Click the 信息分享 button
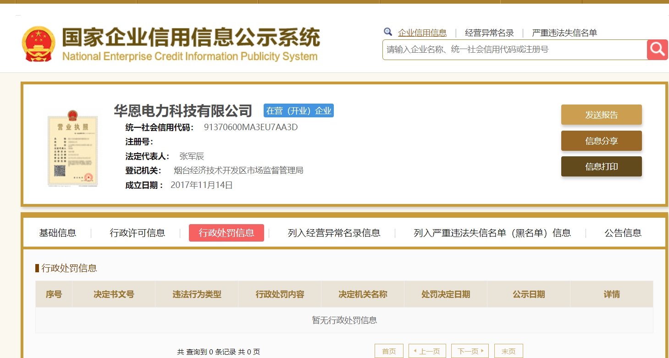Screen dimensions: 669x358 602,141
